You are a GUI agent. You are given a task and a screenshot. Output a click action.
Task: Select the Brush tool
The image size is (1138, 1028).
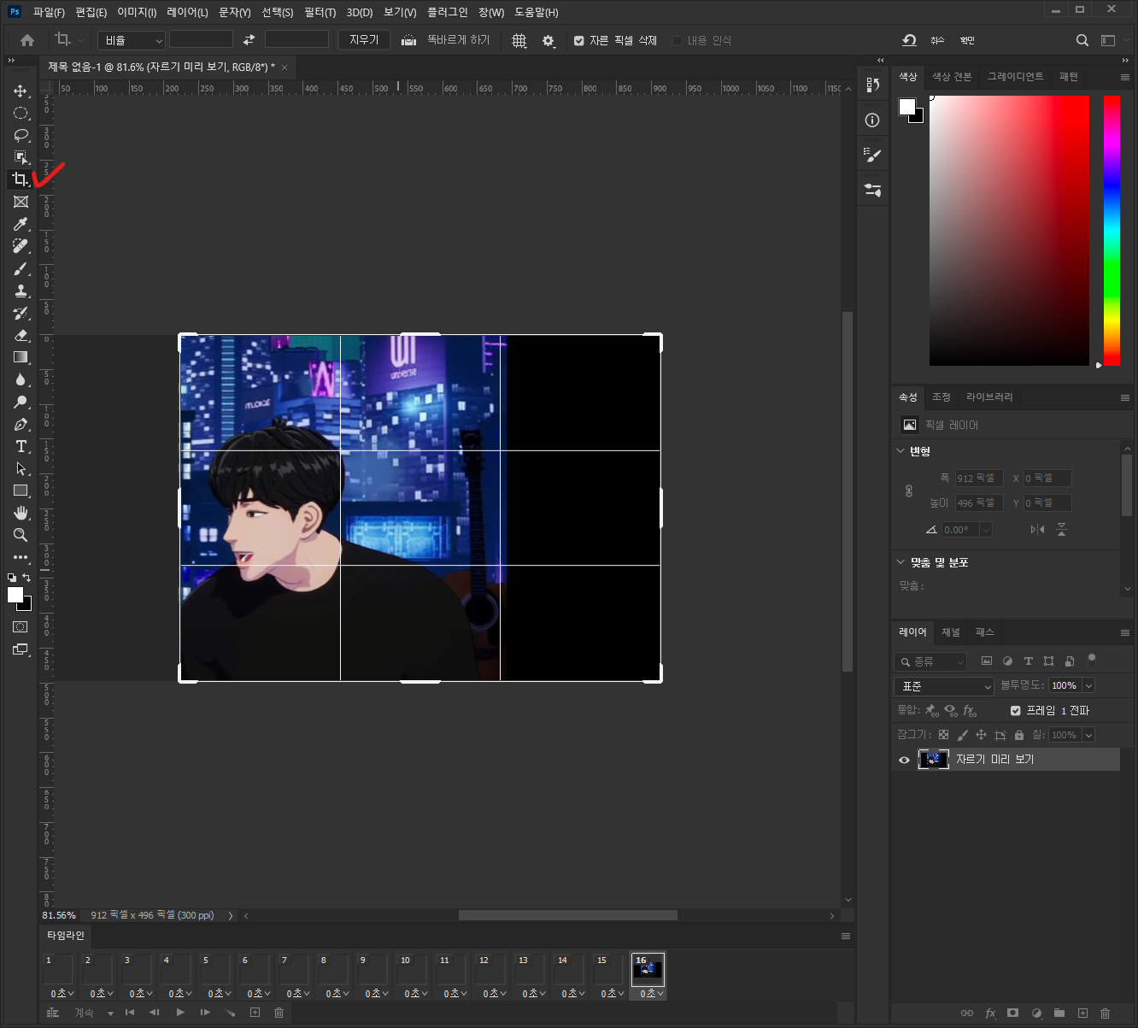21,268
